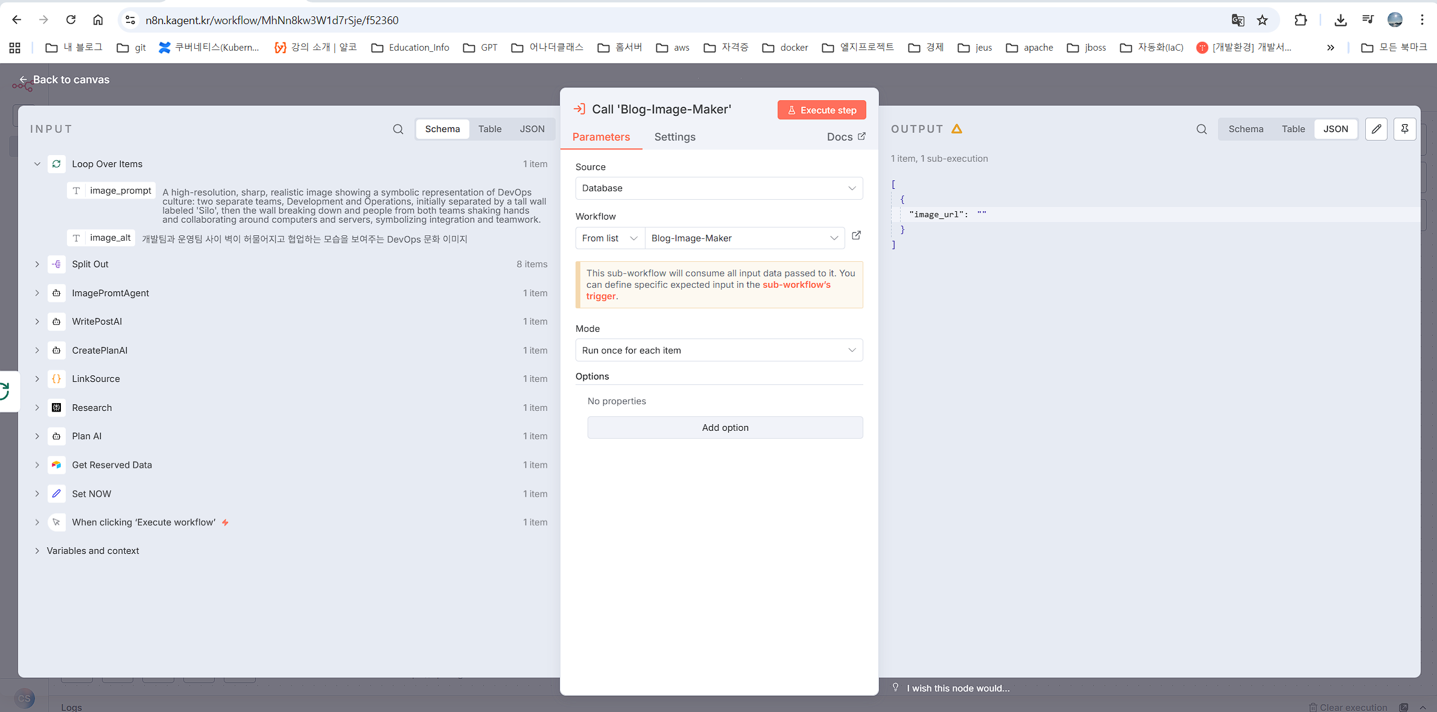
Task: Click the edit output pencil icon
Action: click(x=1376, y=129)
